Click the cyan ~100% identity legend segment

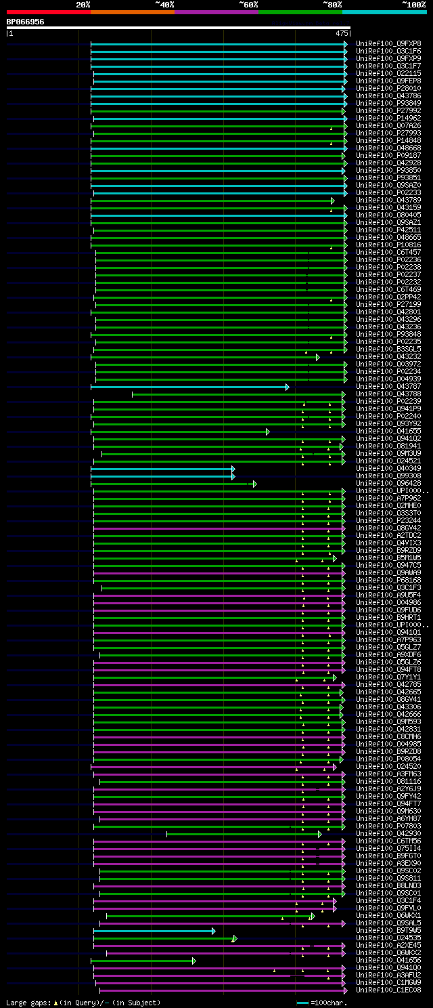click(384, 12)
